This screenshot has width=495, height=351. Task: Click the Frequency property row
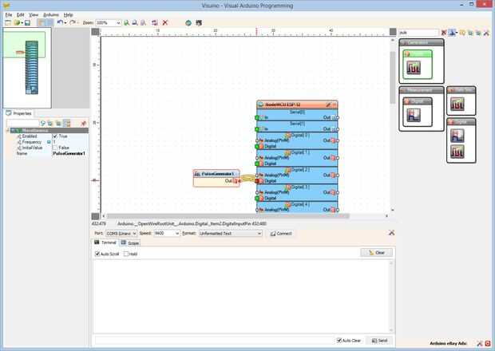coord(47,142)
